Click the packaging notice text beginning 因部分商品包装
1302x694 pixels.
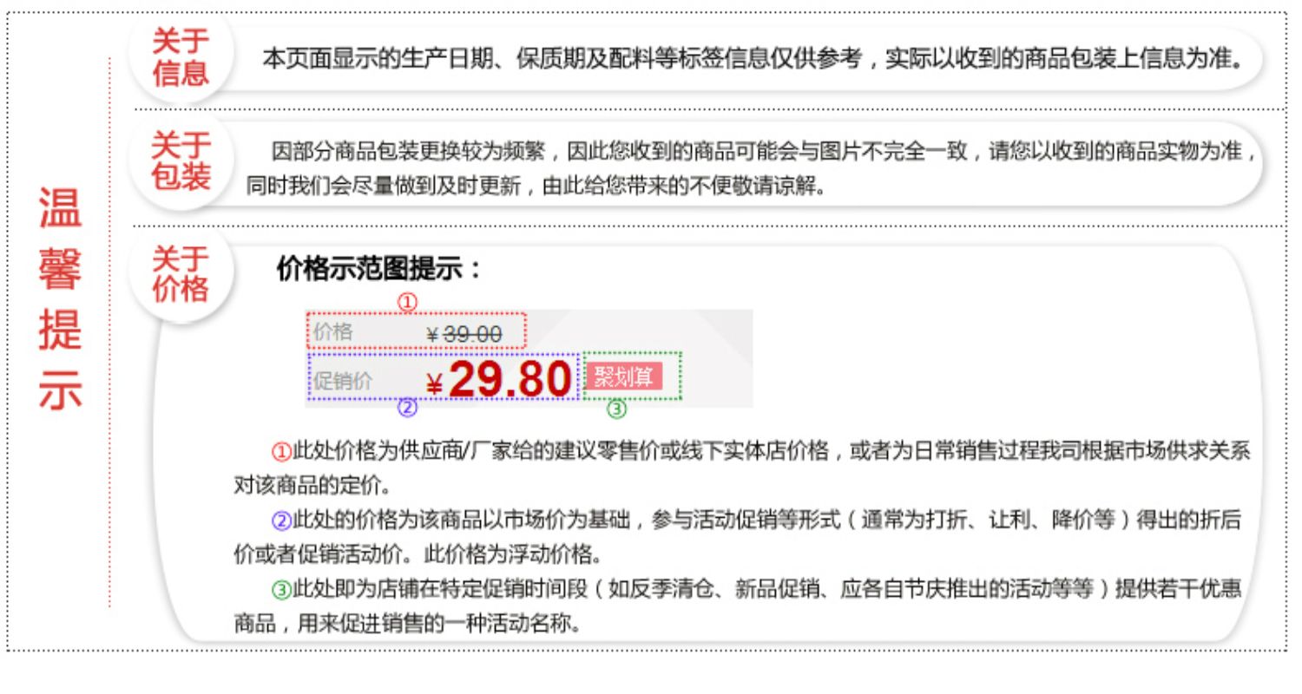click(x=752, y=168)
